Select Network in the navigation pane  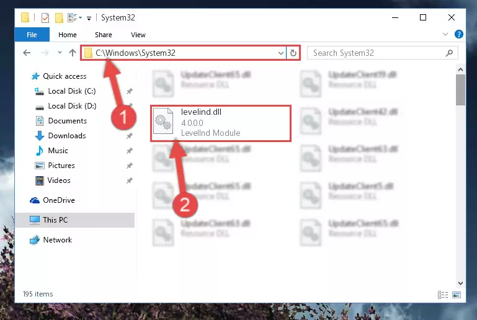(58, 240)
